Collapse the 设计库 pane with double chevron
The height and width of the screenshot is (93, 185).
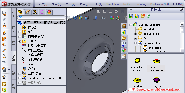point(131,10)
